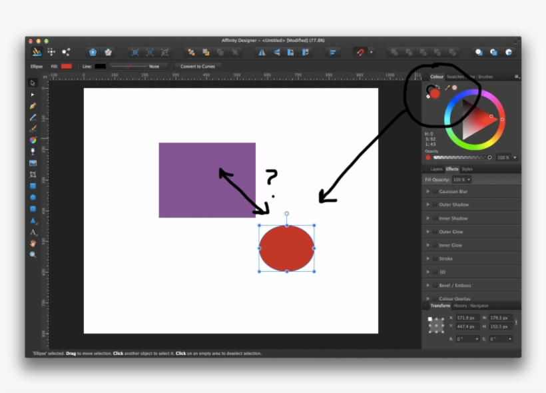
Task: Open the Layers panel tab
Action: click(x=436, y=169)
